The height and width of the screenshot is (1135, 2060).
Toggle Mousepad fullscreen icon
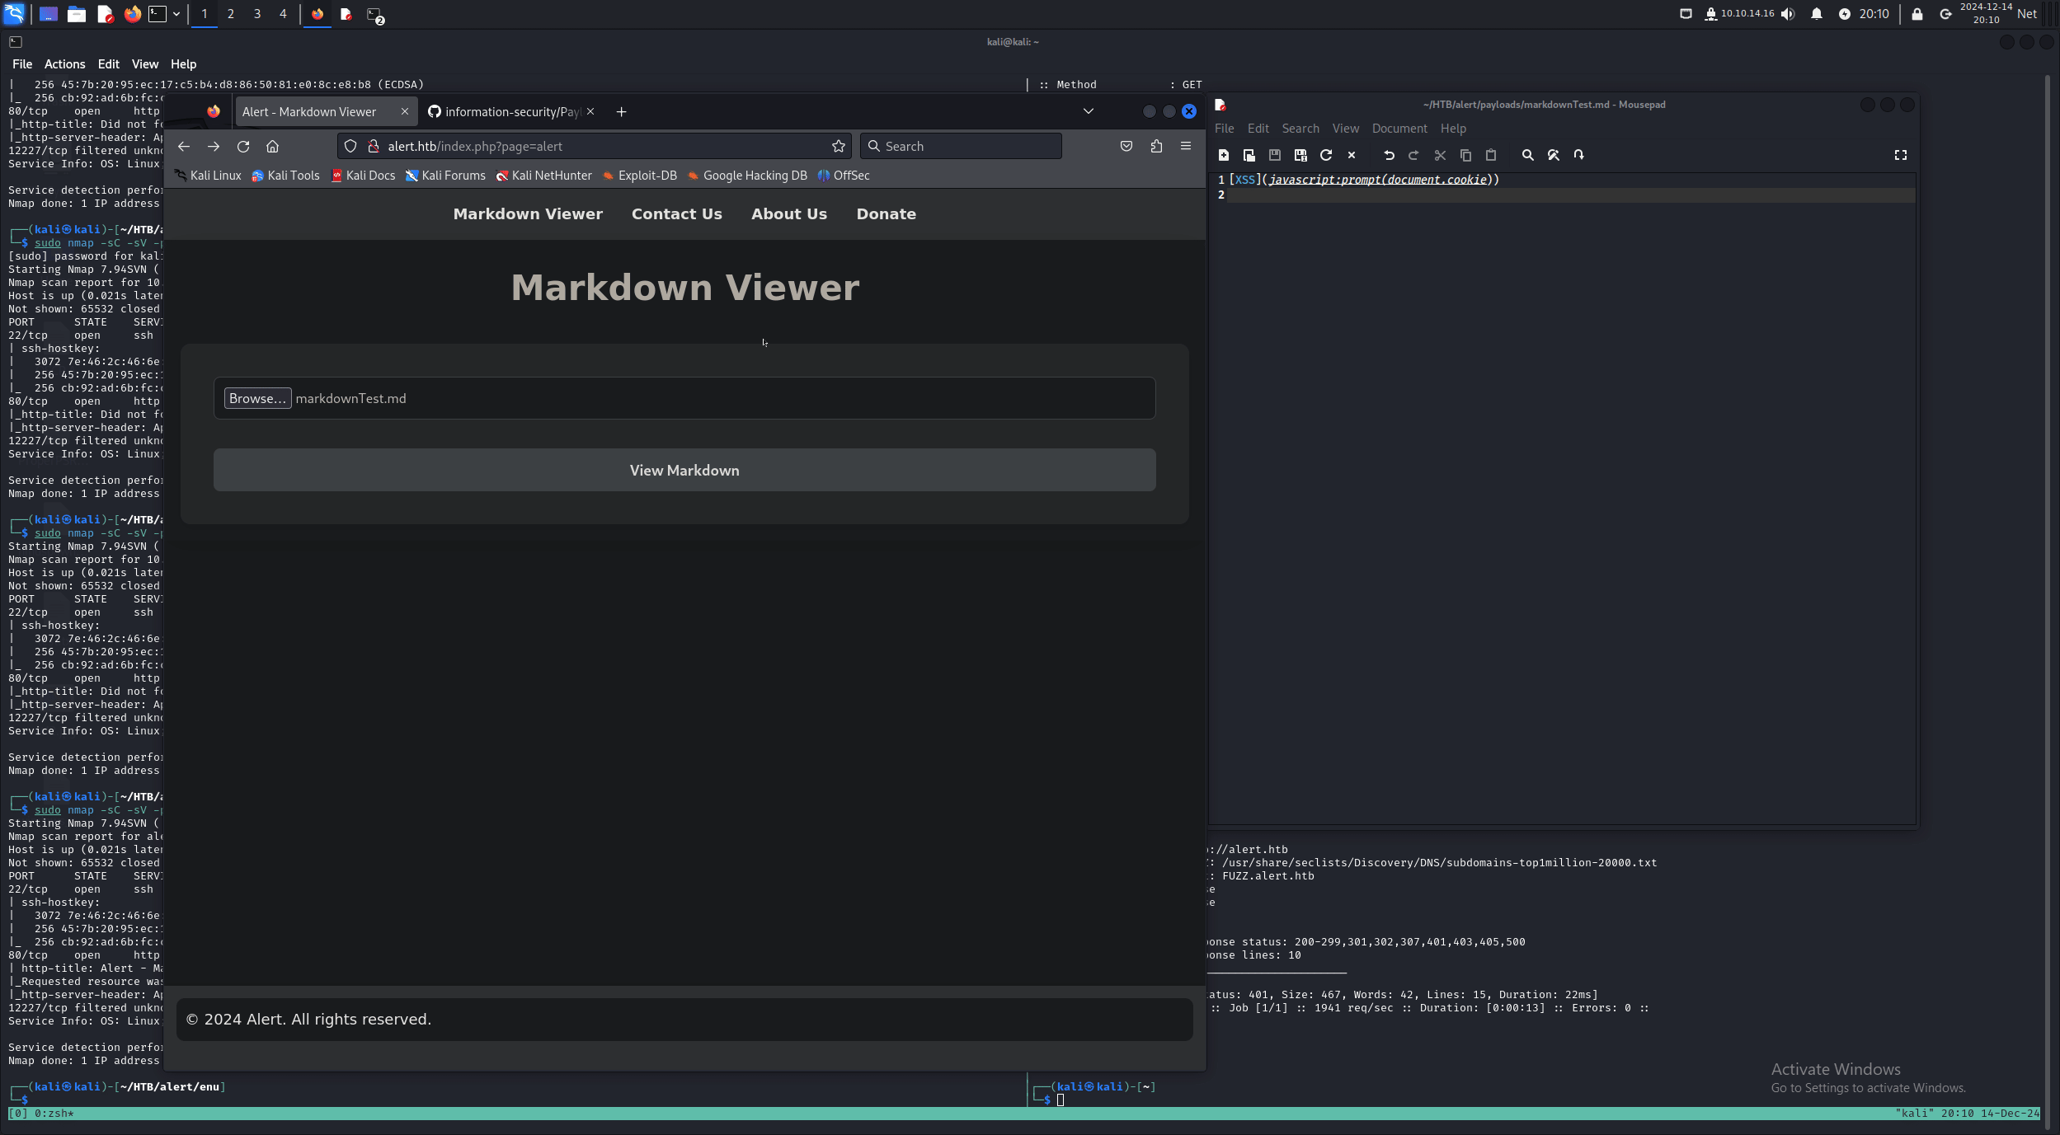(x=1901, y=155)
